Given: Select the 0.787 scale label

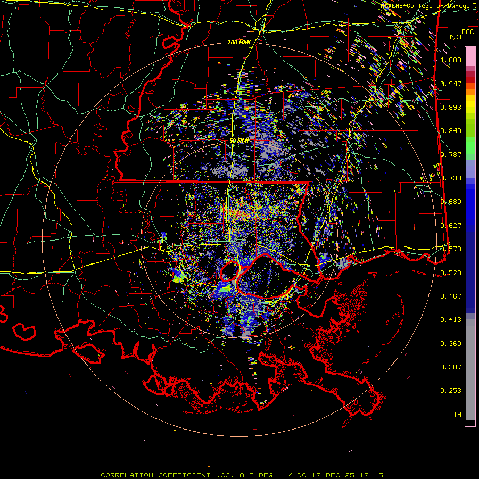Looking at the screenshot, I should coord(451,154).
